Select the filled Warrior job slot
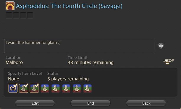This screenshot has width=181, height=109. tap(13, 88)
